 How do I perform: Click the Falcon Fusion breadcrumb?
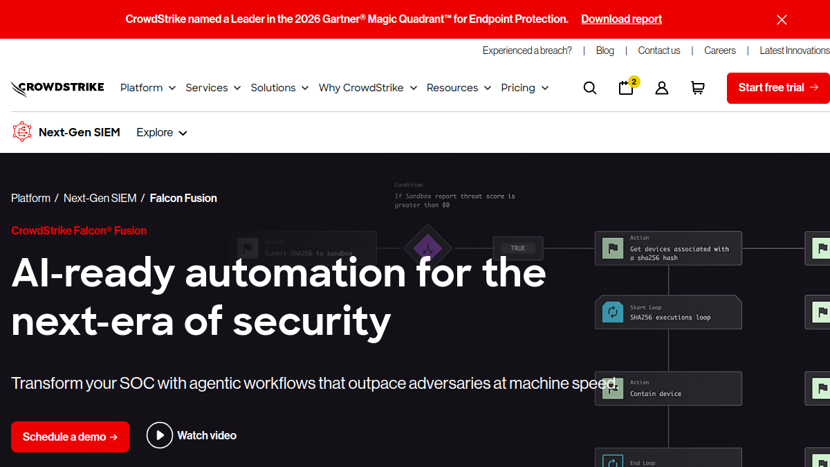tap(183, 198)
